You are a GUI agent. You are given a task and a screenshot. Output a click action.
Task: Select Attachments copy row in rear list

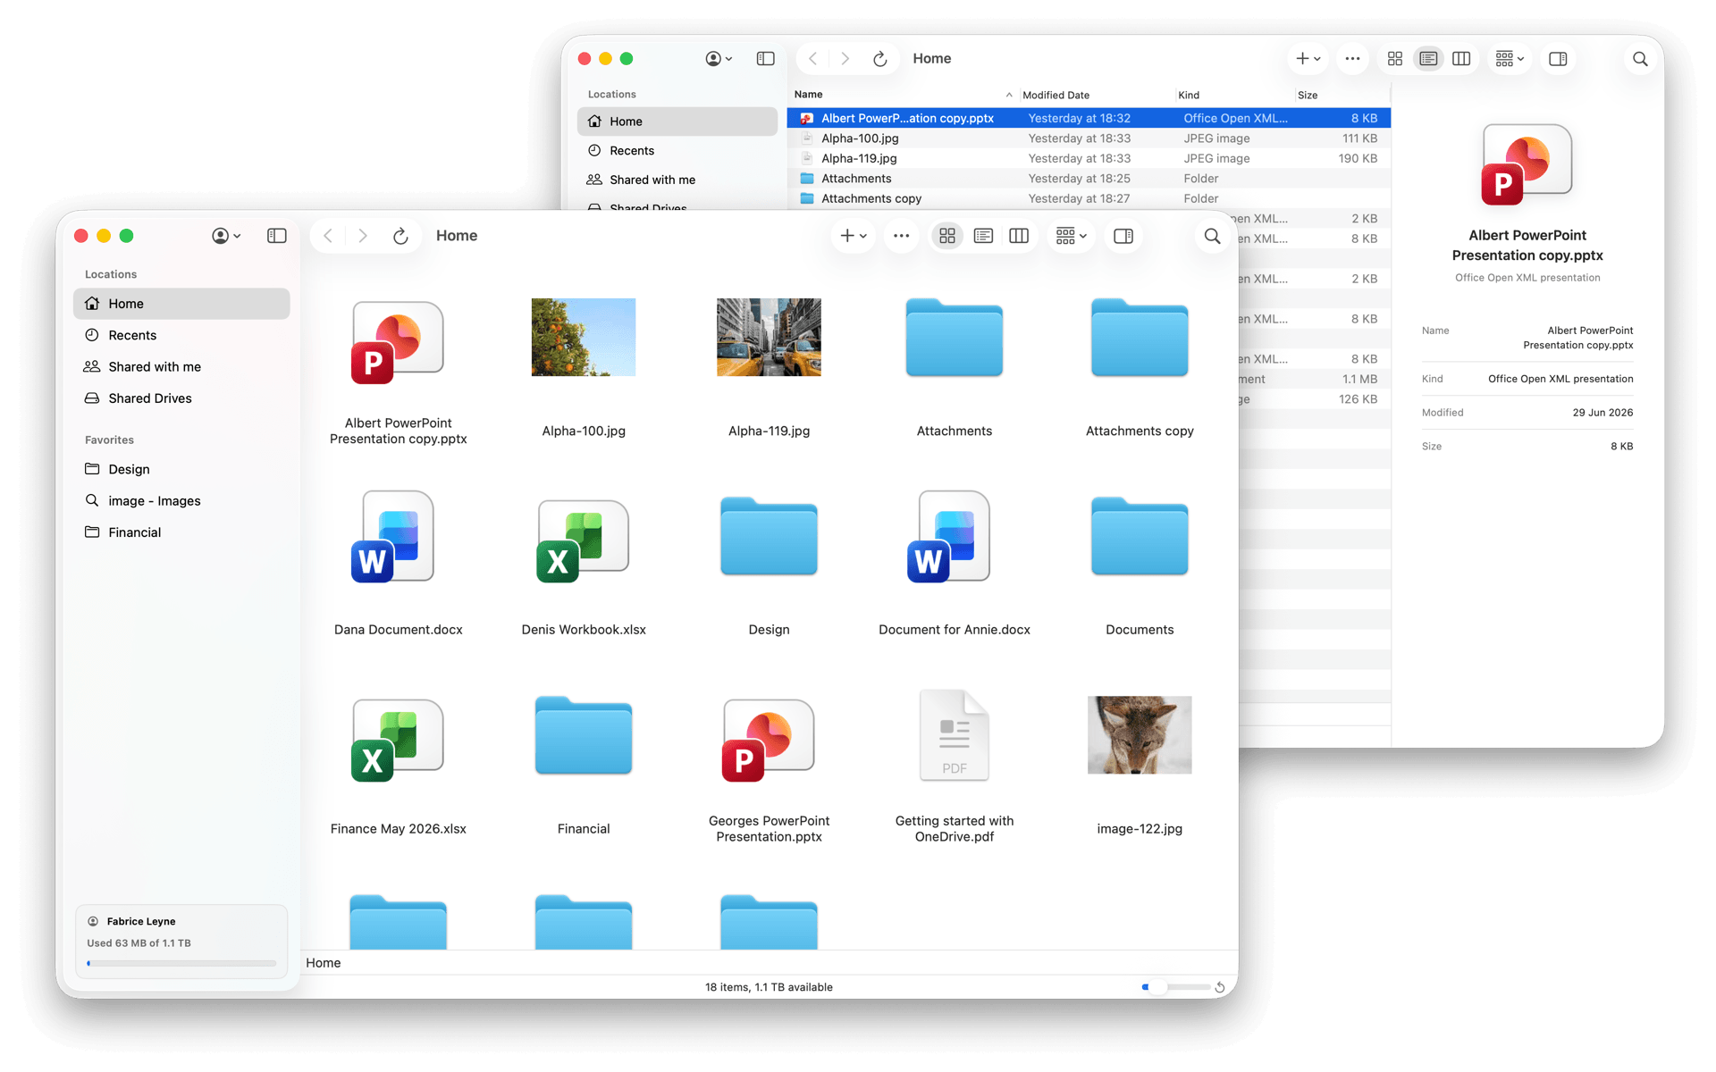pyautogui.click(x=1089, y=198)
